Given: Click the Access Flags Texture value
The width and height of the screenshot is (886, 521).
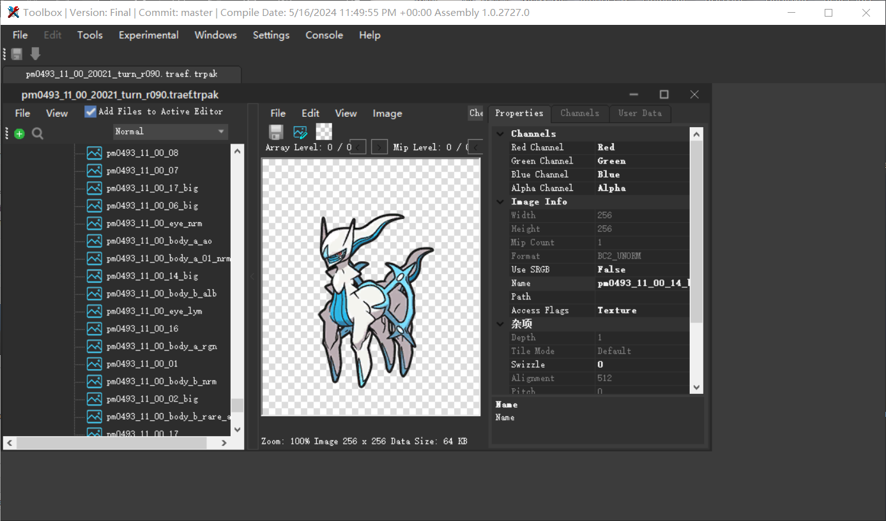Looking at the screenshot, I should [643, 310].
